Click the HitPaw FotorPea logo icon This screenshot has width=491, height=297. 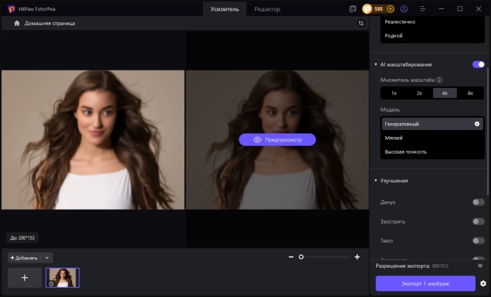coord(12,9)
